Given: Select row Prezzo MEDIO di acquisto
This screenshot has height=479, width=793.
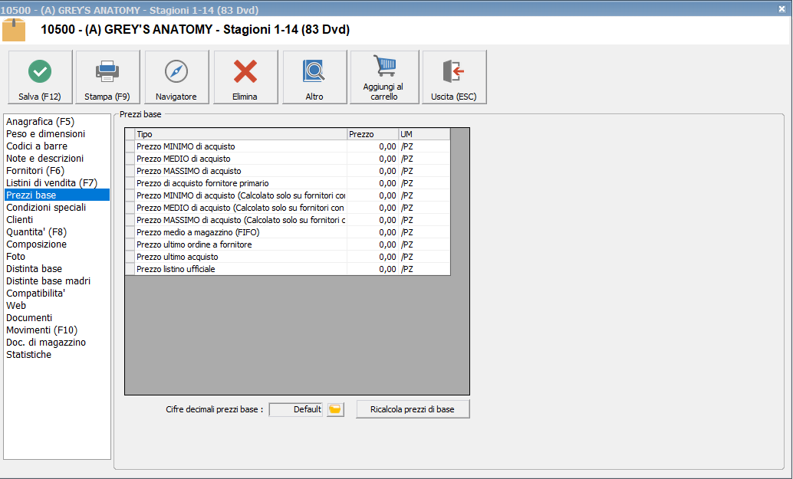Looking at the screenshot, I should point(288,159).
